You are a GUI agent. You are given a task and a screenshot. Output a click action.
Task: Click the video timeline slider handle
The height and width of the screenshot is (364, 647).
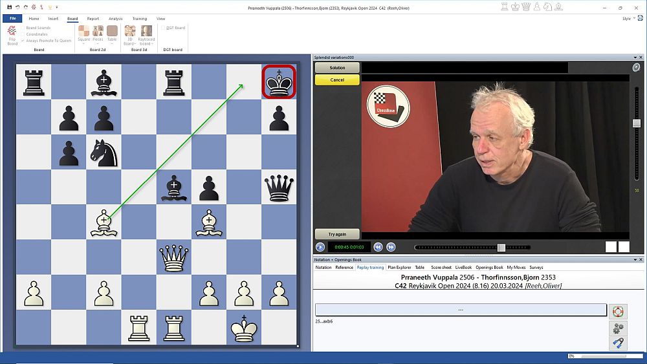pyautogui.click(x=501, y=248)
